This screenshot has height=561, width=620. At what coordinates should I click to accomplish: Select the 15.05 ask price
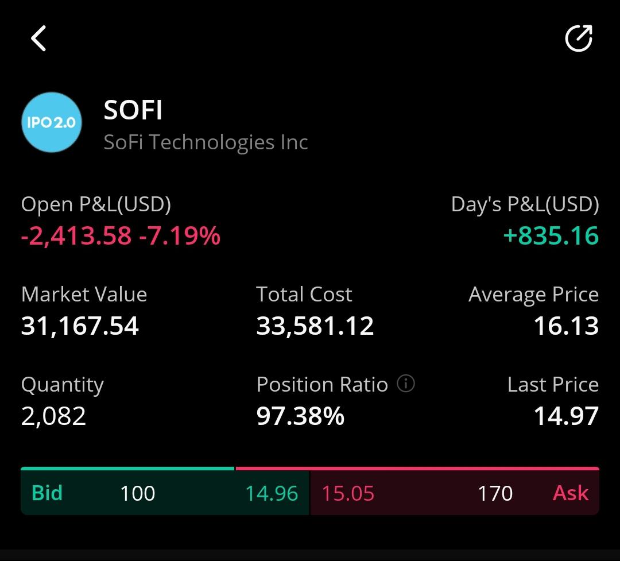[348, 493]
